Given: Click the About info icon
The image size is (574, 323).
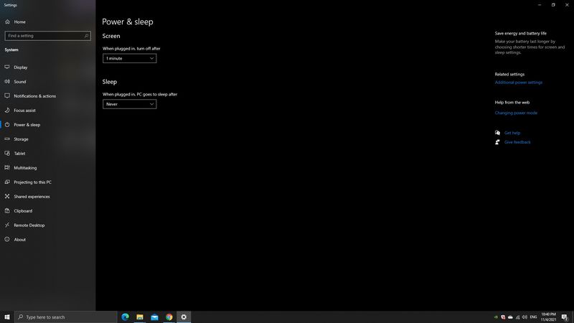Looking at the screenshot, I should click(7, 239).
